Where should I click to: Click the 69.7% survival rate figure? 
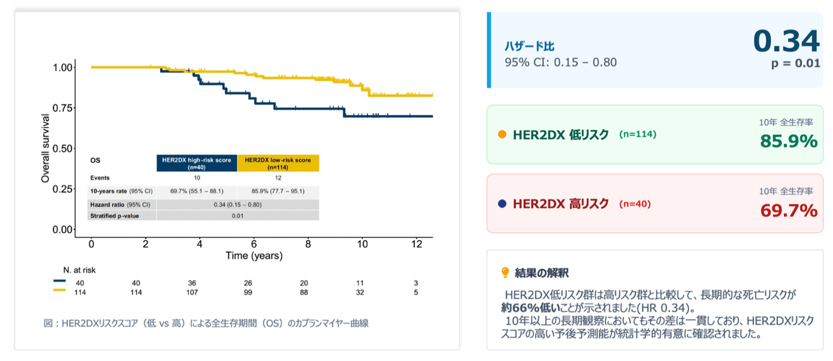788,210
